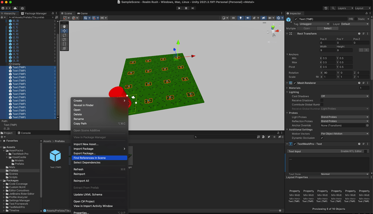Open the Tag dropdown showing Untagged
This screenshot has height=214, width=373.
click(x=313, y=24)
